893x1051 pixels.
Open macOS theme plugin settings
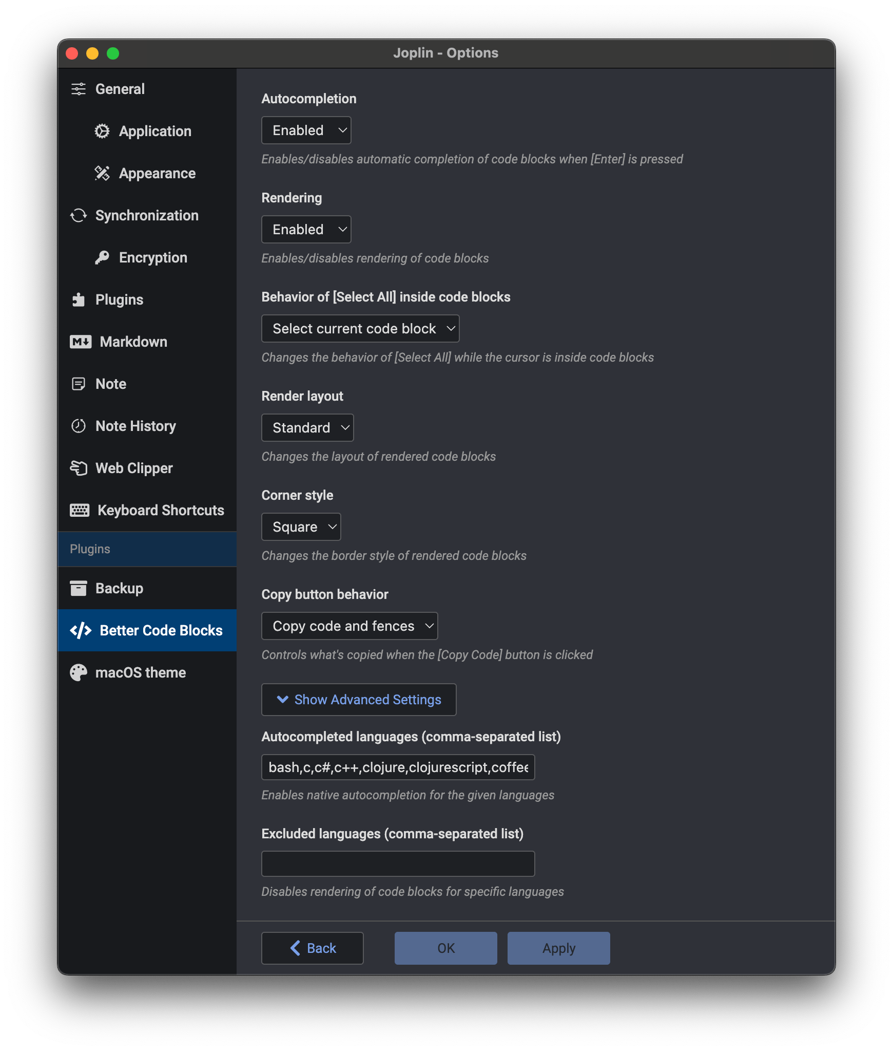(147, 672)
